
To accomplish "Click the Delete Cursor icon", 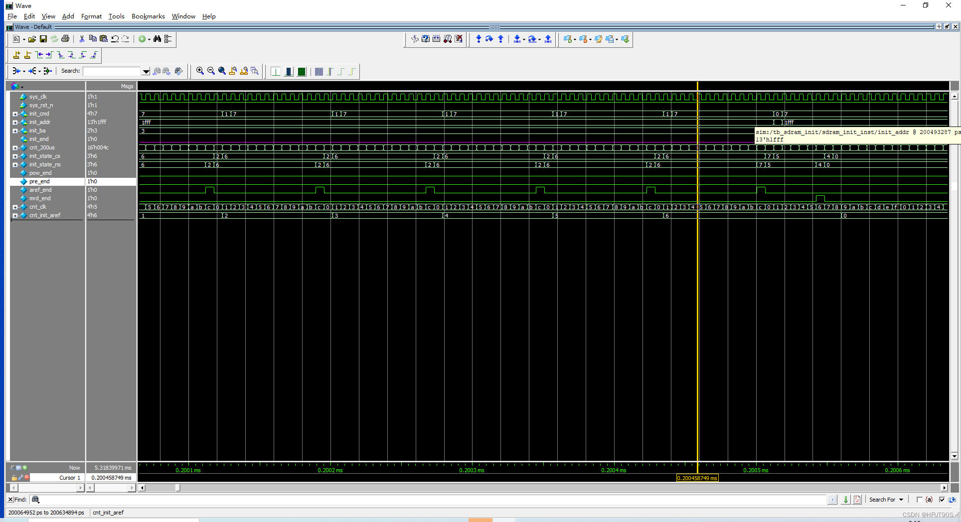I will click(27, 55).
